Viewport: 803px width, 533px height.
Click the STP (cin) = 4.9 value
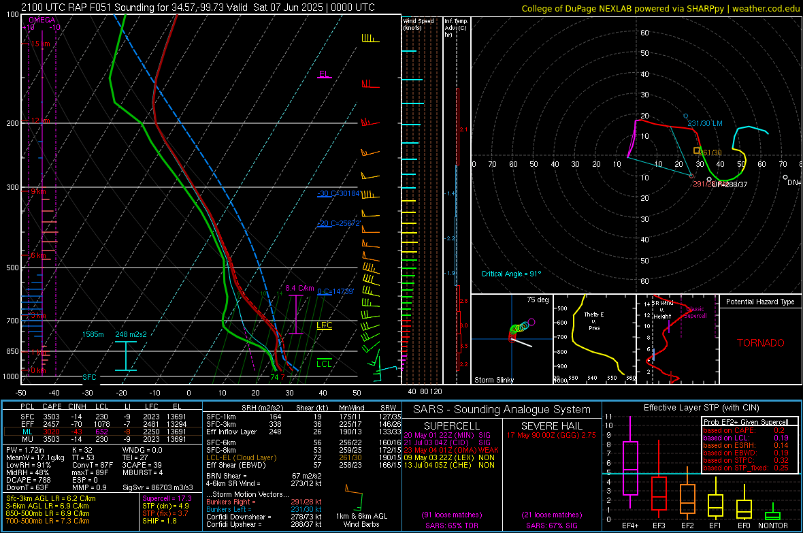click(165, 506)
